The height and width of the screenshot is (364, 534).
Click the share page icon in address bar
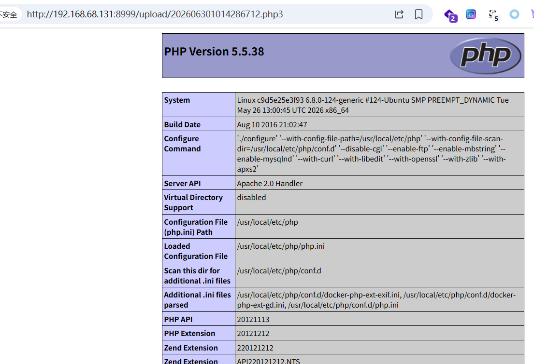[x=399, y=14]
